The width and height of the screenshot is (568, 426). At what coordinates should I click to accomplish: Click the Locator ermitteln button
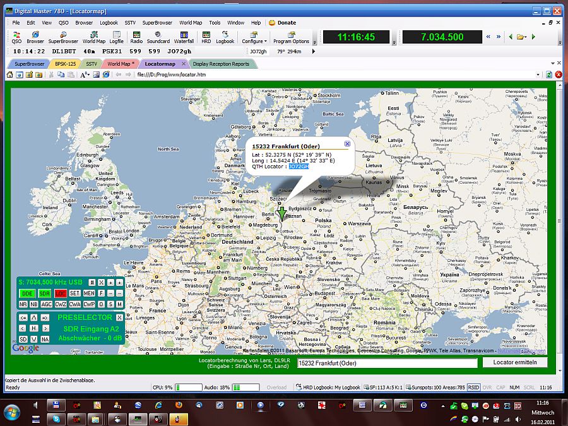coord(515,363)
